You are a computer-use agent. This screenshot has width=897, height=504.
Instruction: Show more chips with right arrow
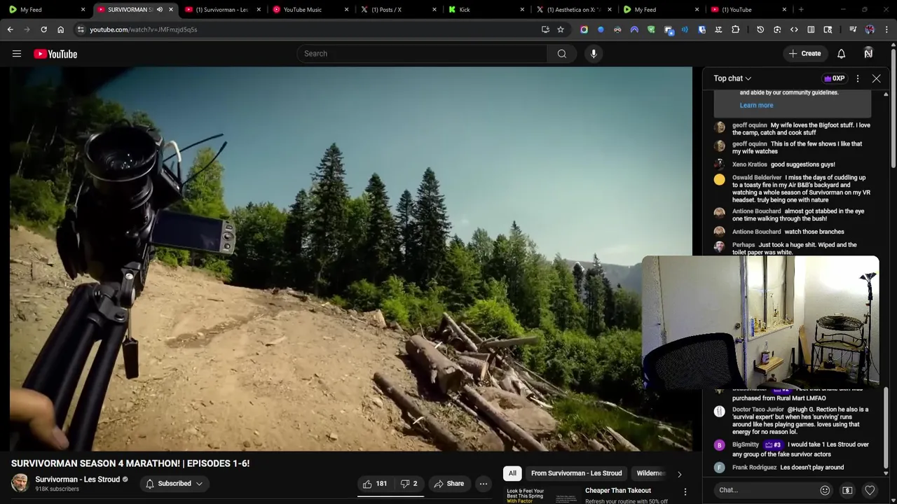point(679,474)
